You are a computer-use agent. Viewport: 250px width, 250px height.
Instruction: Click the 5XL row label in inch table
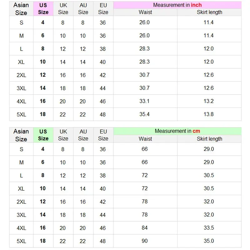[x=21, y=114]
